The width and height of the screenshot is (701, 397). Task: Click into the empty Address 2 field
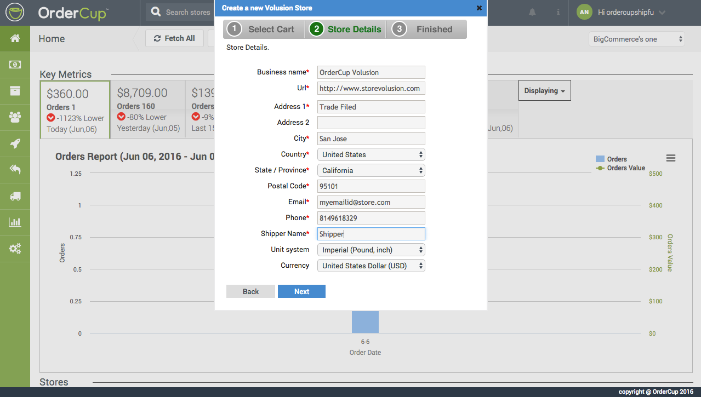point(371,123)
